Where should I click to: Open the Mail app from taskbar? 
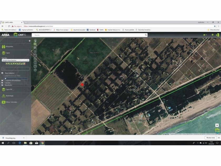[x=37, y=143]
